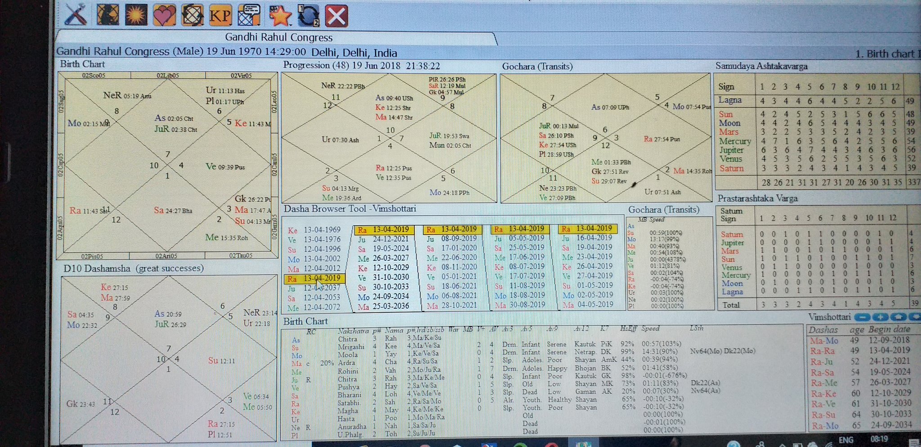Click the sun toolbar icon
921x447 pixels.
pos(136,15)
